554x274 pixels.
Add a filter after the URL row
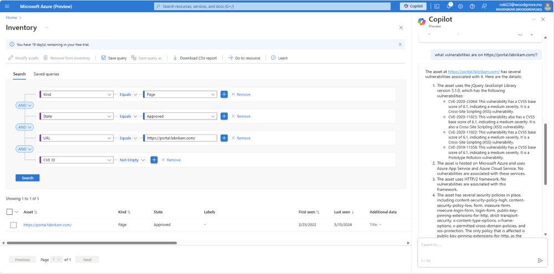pos(224,138)
